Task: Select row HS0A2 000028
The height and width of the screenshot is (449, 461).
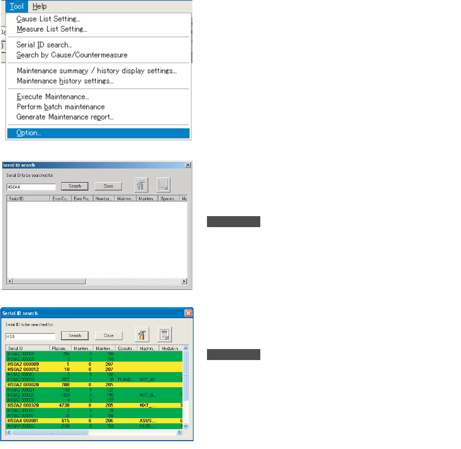Action: tap(94, 400)
